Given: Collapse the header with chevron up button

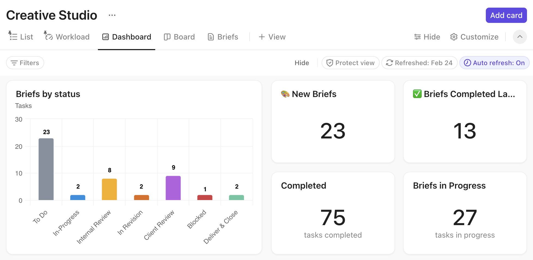Looking at the screenshot, I should pos(520,37).
